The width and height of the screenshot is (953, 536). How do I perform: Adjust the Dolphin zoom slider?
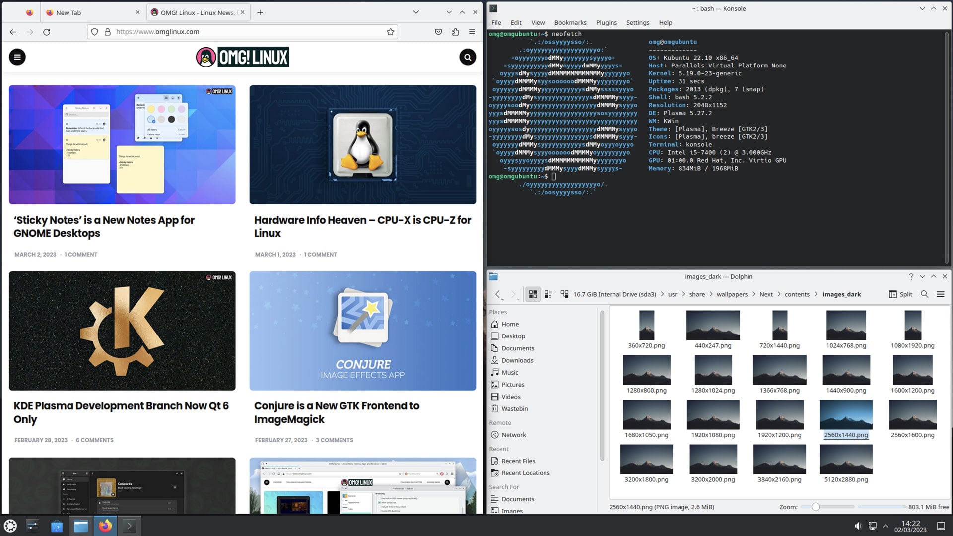click(816, 507)
